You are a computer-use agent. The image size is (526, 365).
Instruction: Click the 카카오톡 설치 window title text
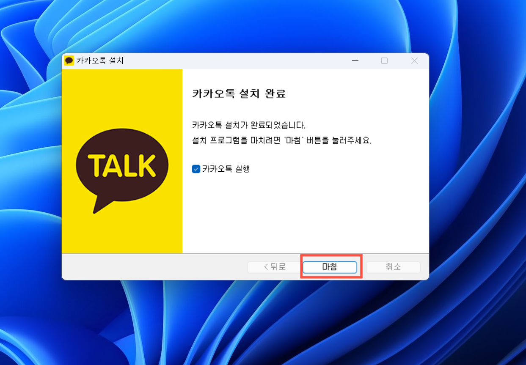click(100, 61)
